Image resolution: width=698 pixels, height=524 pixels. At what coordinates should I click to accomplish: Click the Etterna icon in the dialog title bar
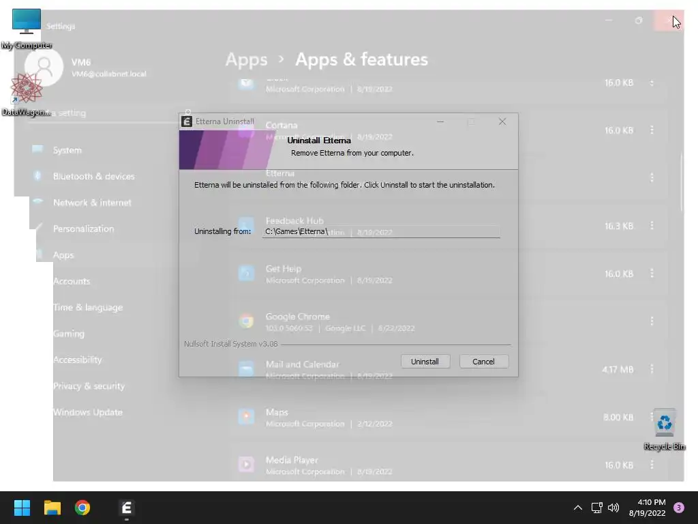coord(187,121)
